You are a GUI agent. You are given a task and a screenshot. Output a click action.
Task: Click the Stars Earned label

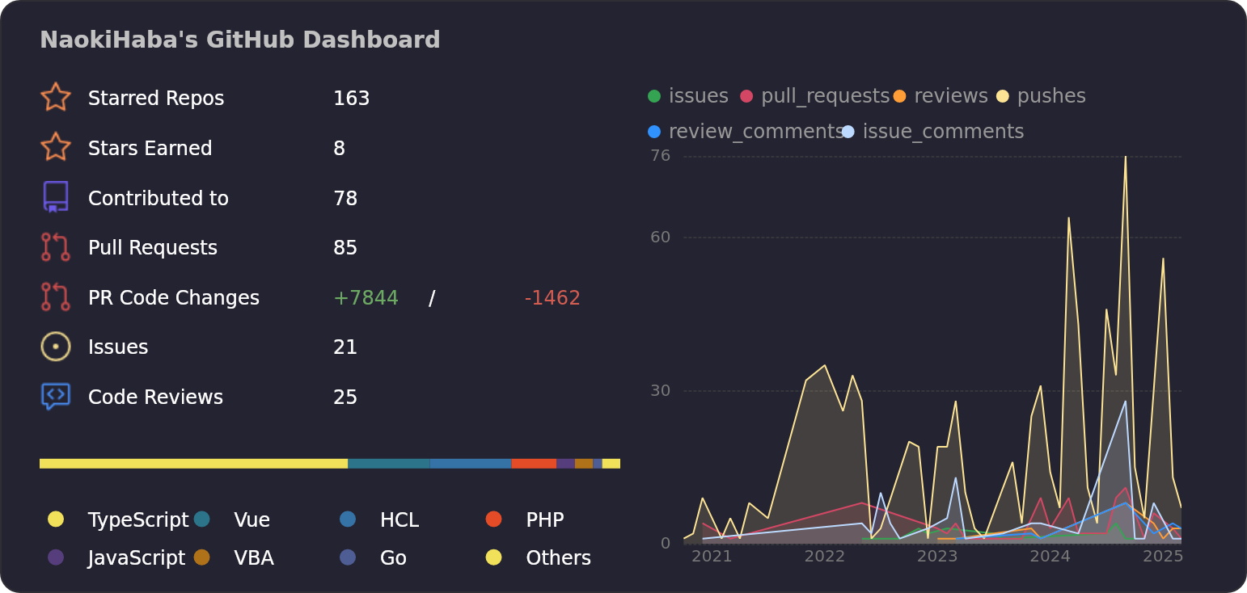150,149
